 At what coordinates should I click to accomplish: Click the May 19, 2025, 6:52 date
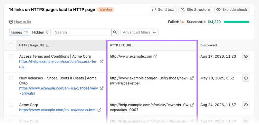[x=217, y=78]
